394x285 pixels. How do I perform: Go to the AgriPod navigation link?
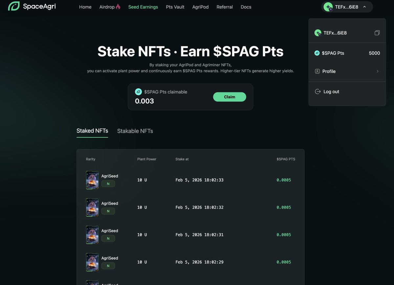click(x=200, y=7)
